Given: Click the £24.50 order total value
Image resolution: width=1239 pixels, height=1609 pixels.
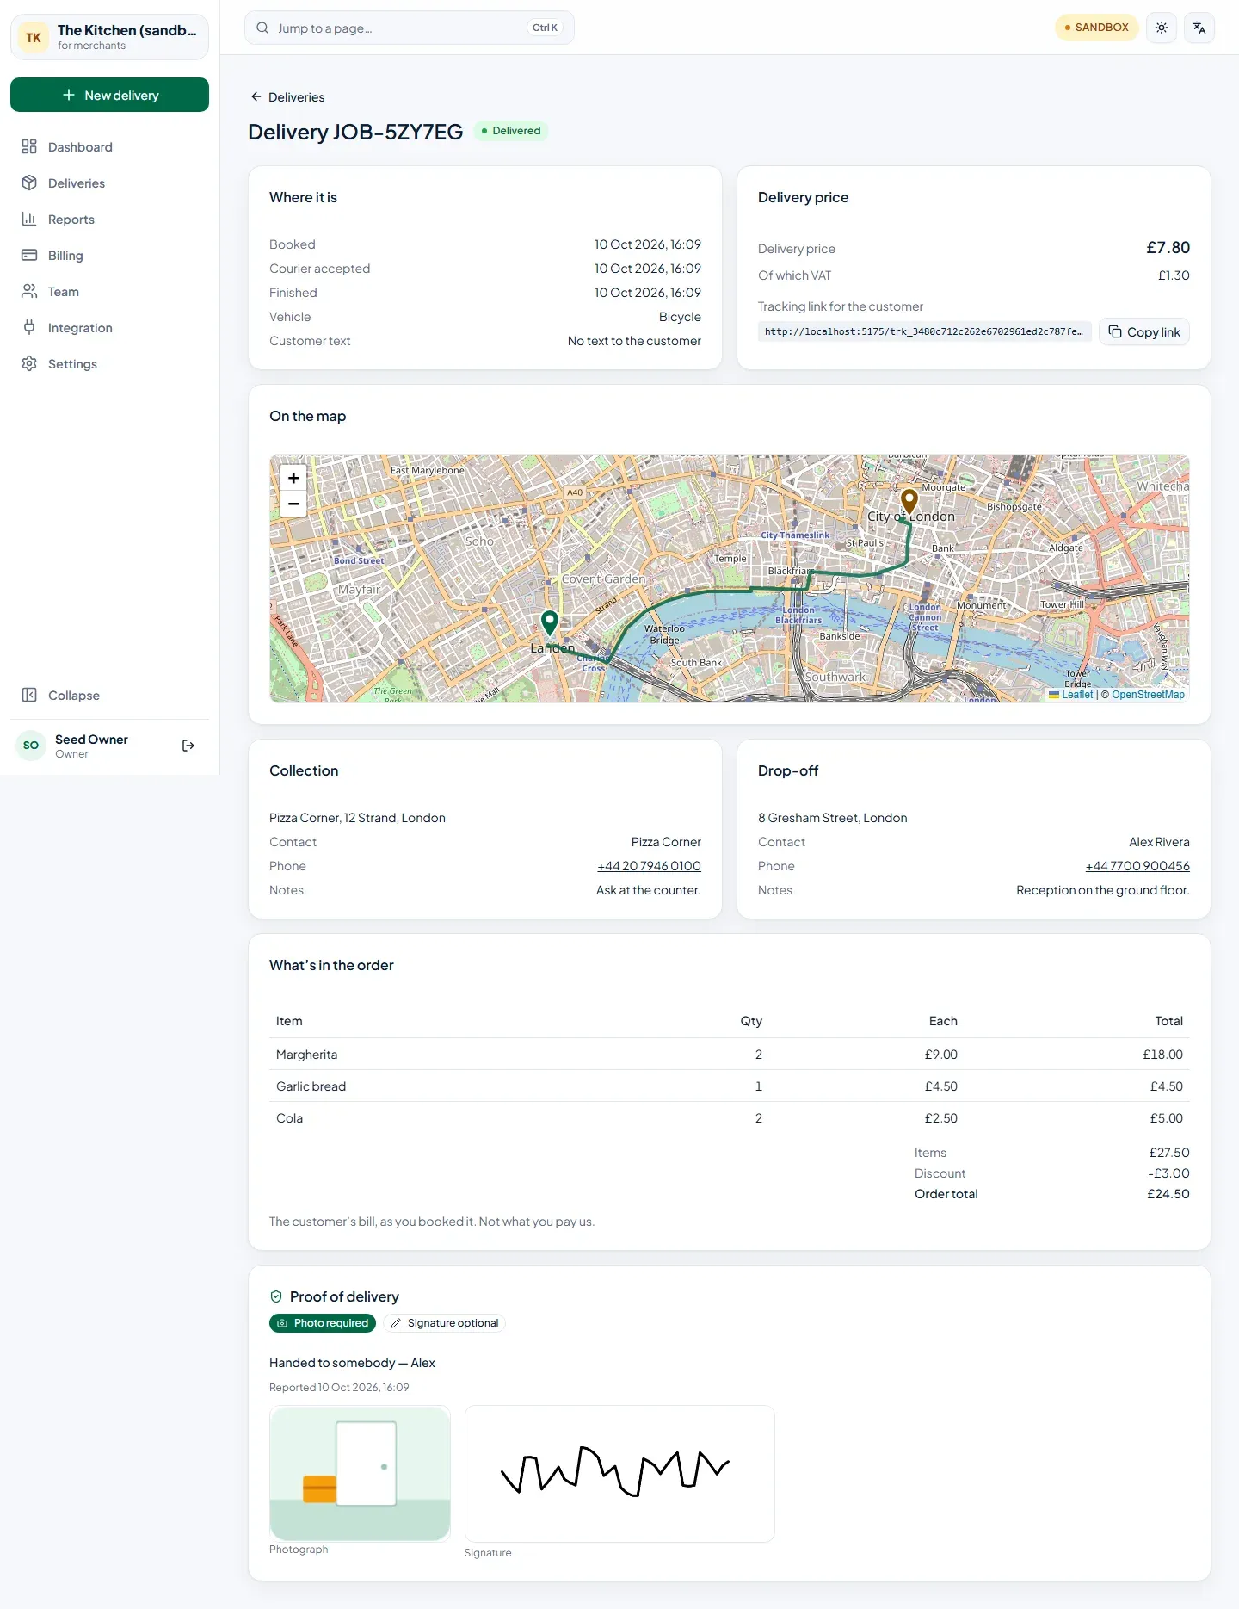Looking at the screenshot, I should click(x=1168, y=1194).
